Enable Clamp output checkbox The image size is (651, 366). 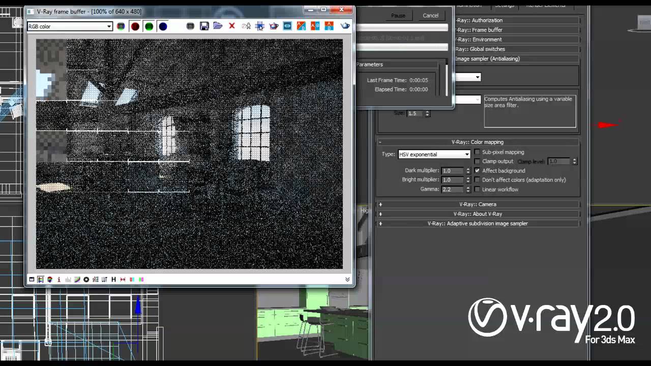[477, 161]
